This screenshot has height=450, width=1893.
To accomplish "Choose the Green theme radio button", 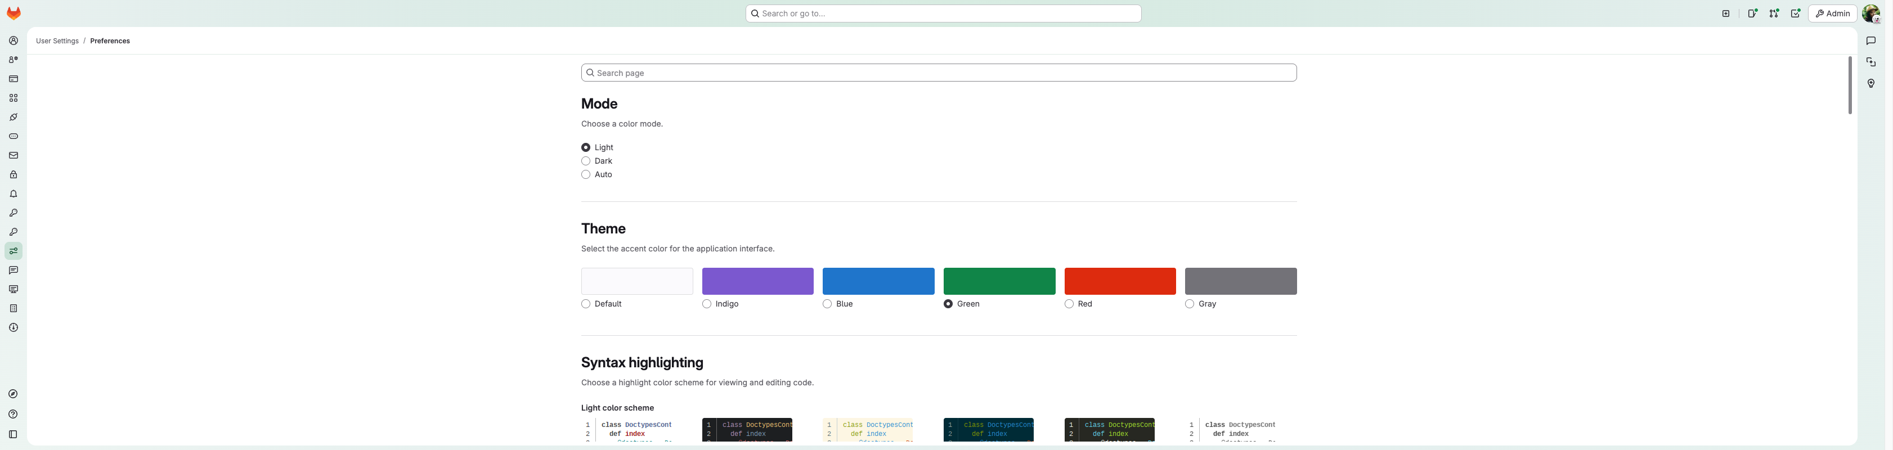I will click(x=948, y=304).
